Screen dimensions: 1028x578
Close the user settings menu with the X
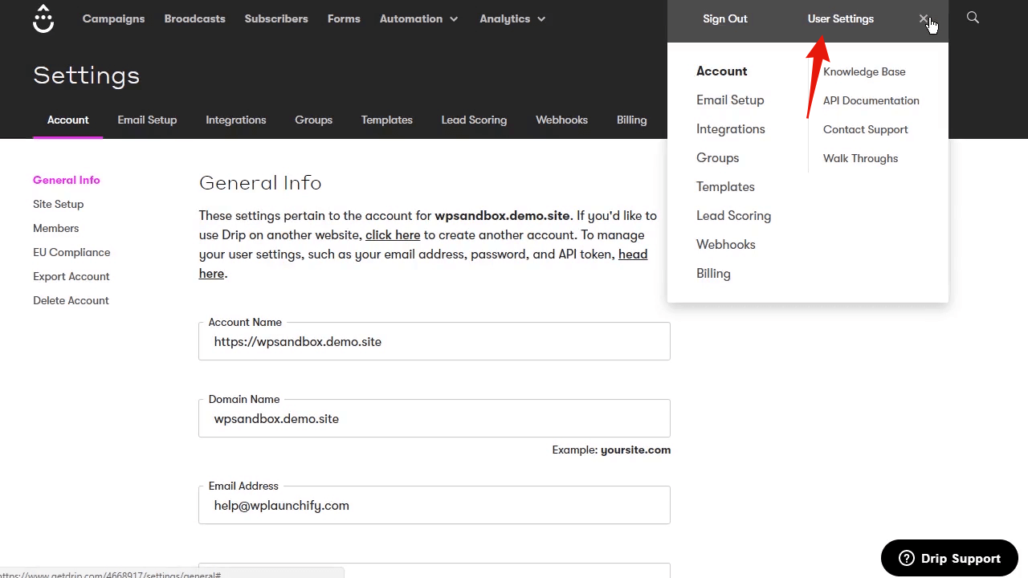924,18
